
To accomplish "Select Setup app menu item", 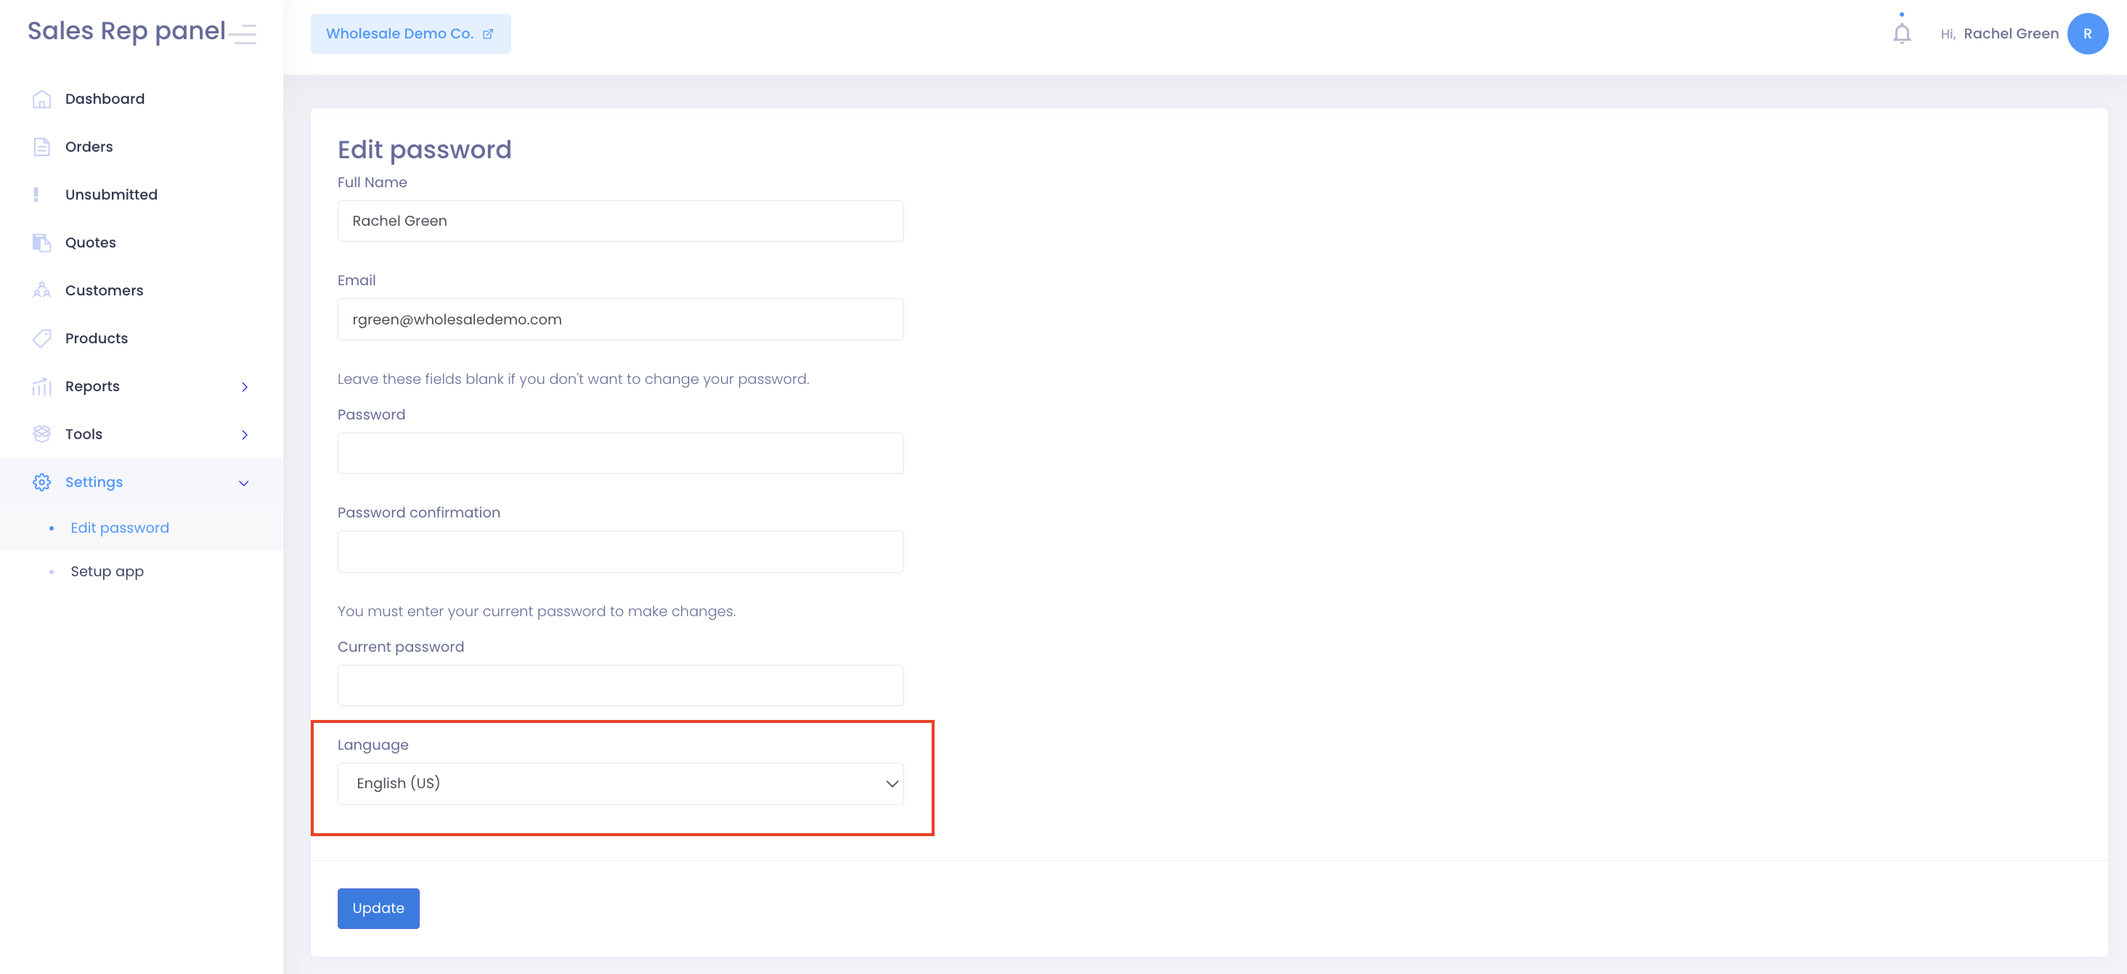I will [107, 571].
